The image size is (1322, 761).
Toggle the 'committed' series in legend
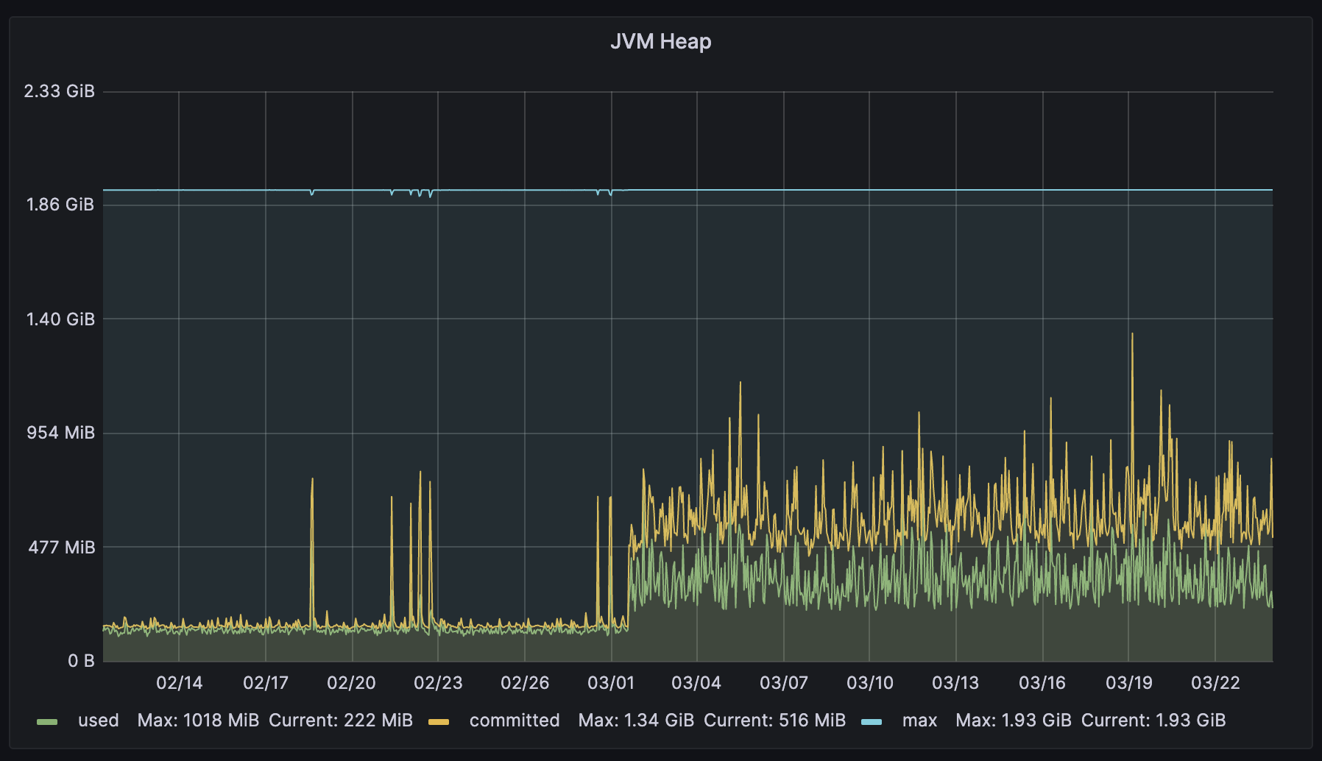click(515, 721)
